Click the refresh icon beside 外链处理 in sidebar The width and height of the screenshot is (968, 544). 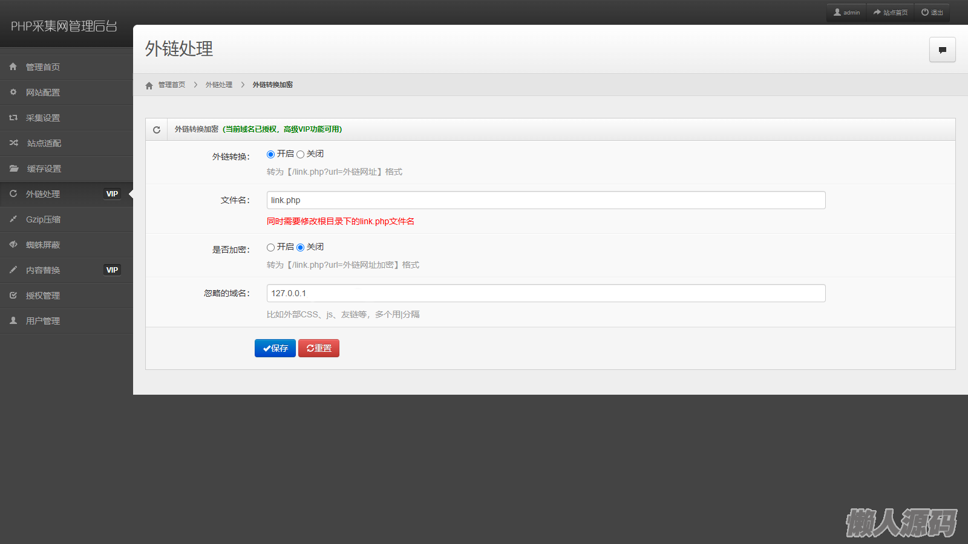[13, 193]
